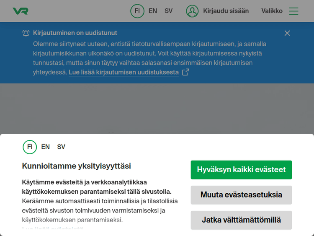
Task: Click the Kirjaudu sisään text
Action: tap(226, 11)
